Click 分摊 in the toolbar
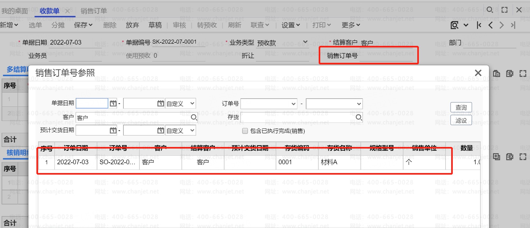 click(x=58, y=25)
